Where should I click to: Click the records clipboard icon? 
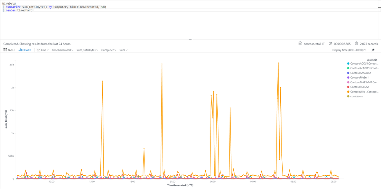[356, 44]
